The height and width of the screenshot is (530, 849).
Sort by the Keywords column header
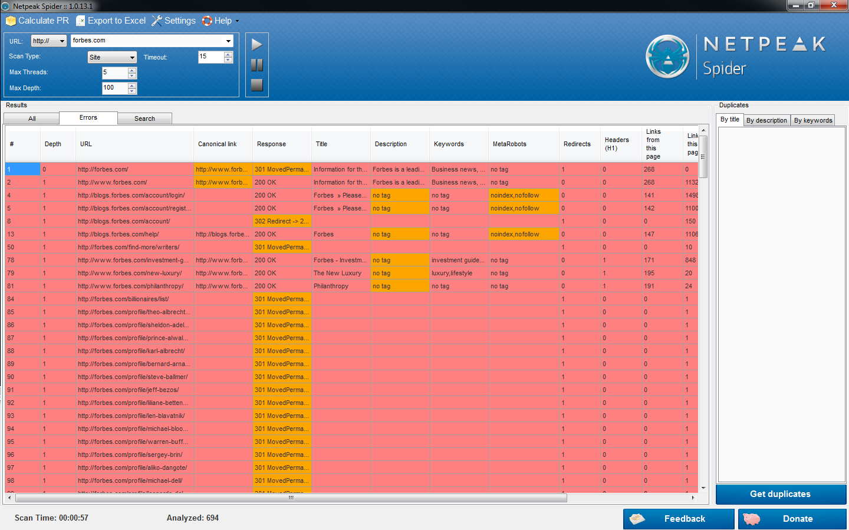459,144
